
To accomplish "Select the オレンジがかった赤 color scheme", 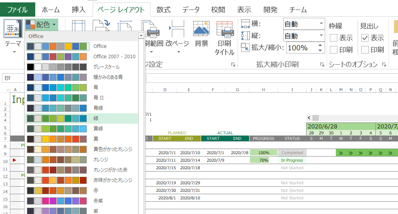I will click(x=82, y=170).
